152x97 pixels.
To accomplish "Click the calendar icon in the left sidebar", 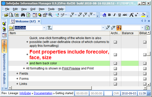I will coord(4,35).
